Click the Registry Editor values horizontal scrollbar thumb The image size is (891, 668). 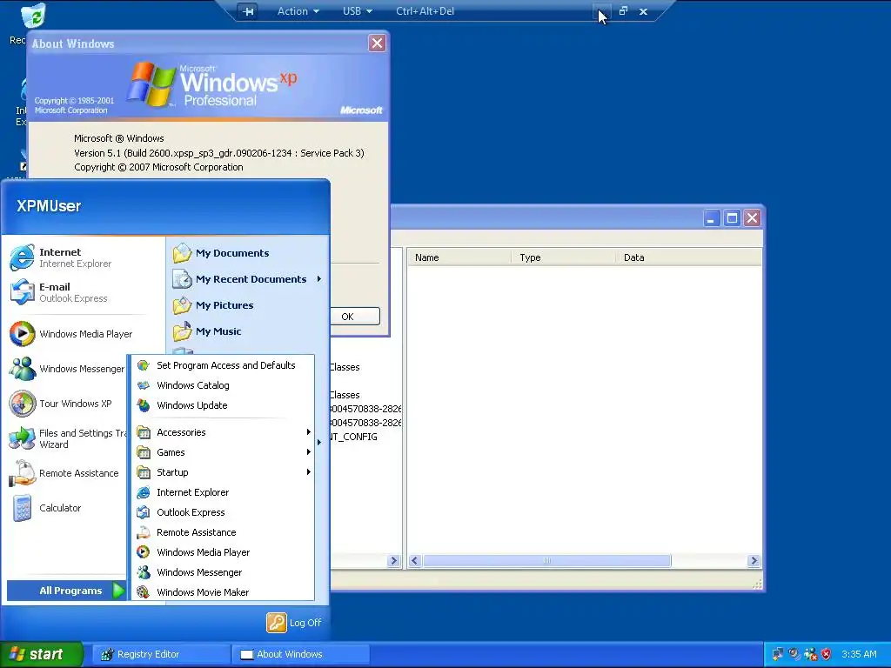click(x=546, y=561)
